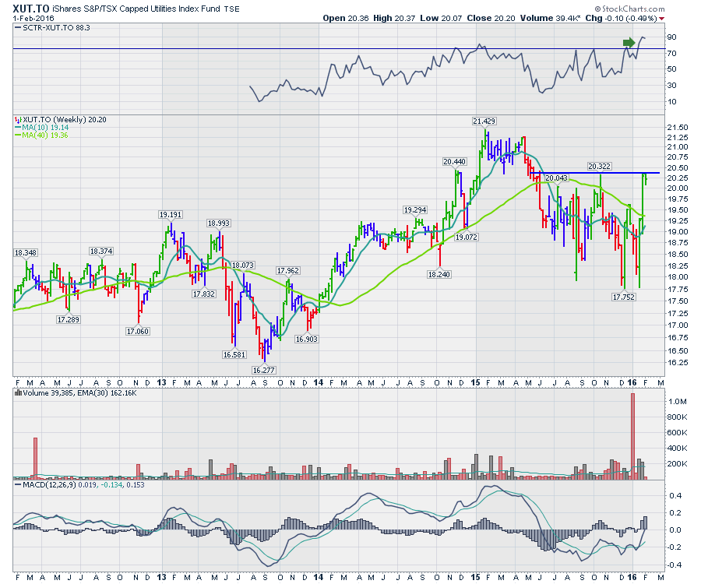Image resolution: width=701 pixels, height=584 pixels.
Task: Click the TSE exchange label
Action: point(231,9)
